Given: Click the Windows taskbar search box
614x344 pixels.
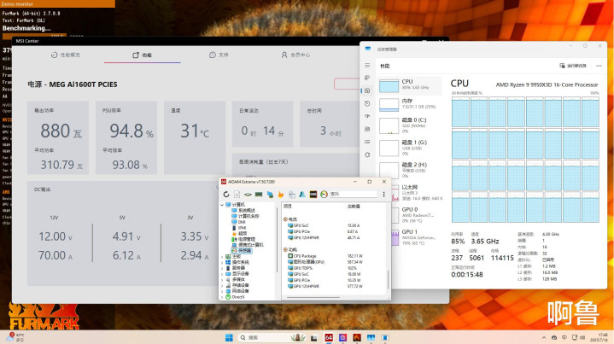Looking at the screenshot, I should [272, 337].
